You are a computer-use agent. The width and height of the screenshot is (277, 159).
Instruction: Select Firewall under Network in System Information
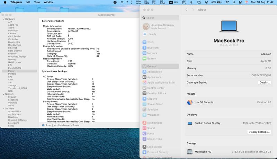point(12,97)
